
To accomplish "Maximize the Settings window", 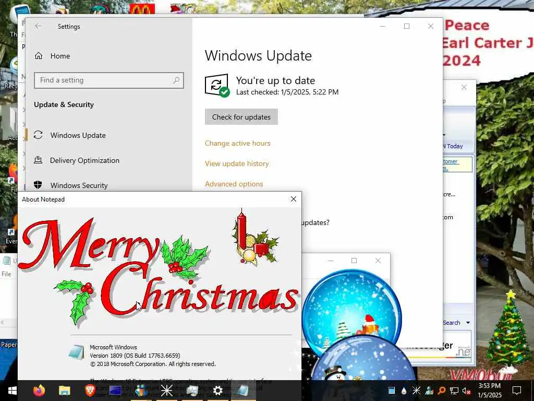I will click(407, 26).
